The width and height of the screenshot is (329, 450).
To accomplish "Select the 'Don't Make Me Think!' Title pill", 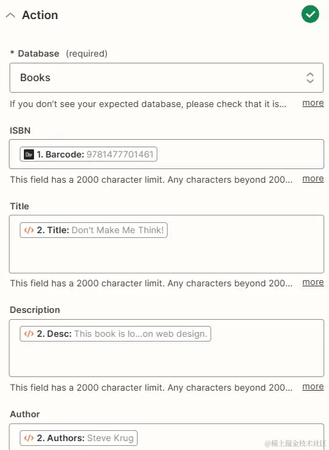I will click(x=93, y=230).
